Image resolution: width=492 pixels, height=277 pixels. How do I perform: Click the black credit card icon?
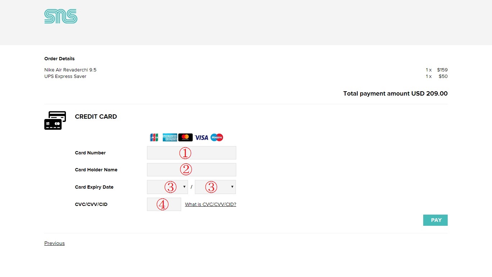tap(55, 120)
